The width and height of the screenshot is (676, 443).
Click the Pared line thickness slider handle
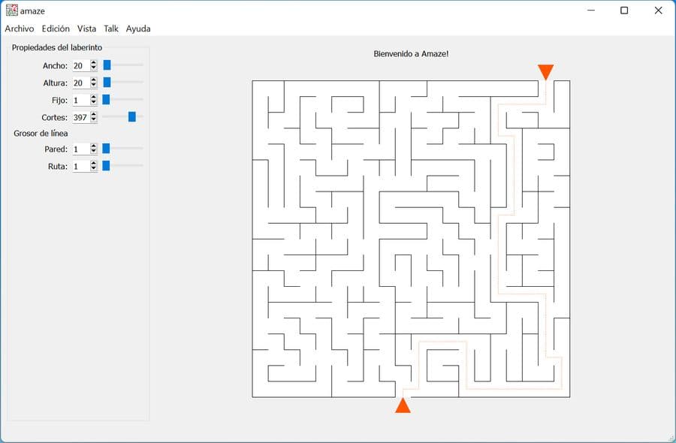click(106, 149)
